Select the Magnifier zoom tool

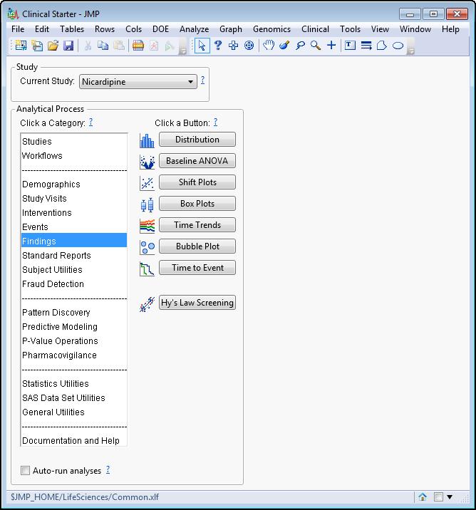click(316, 45)
